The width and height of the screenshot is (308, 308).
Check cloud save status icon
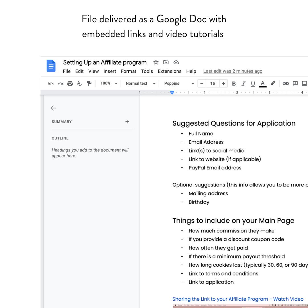[176, 62]
